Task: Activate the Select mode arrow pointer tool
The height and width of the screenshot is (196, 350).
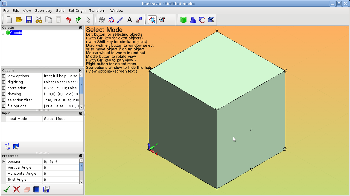Action: point(88,20)
